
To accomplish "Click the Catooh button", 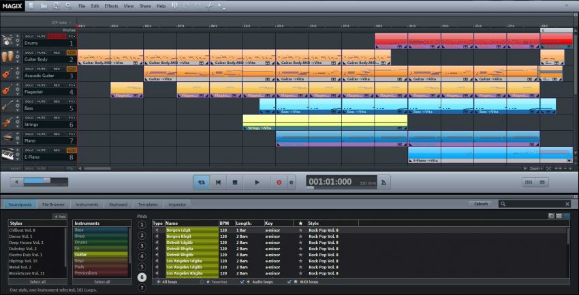I will (x=481, y=204).
